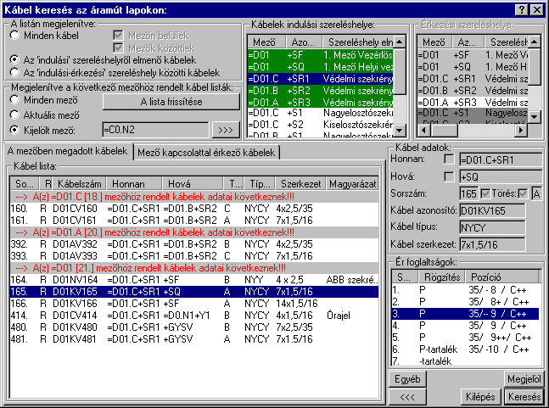Select cable row 165. D01KV165
Viewport: 549px width, 408px height.
[194, 292]
